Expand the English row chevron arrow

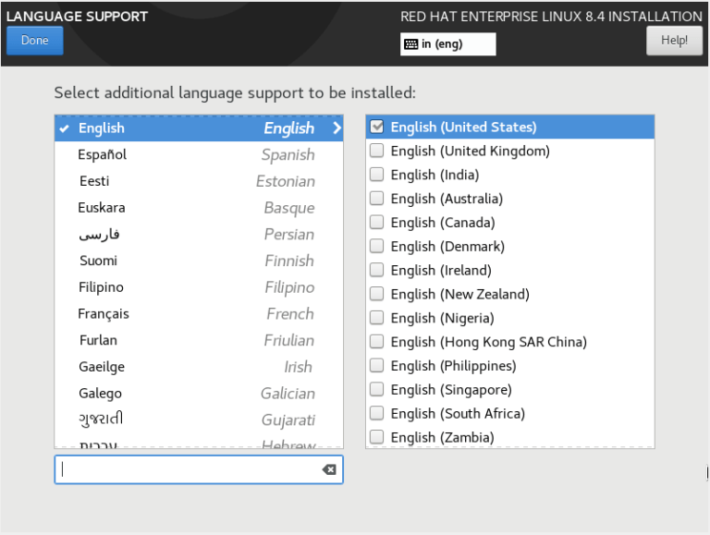(x=337, y=128)
